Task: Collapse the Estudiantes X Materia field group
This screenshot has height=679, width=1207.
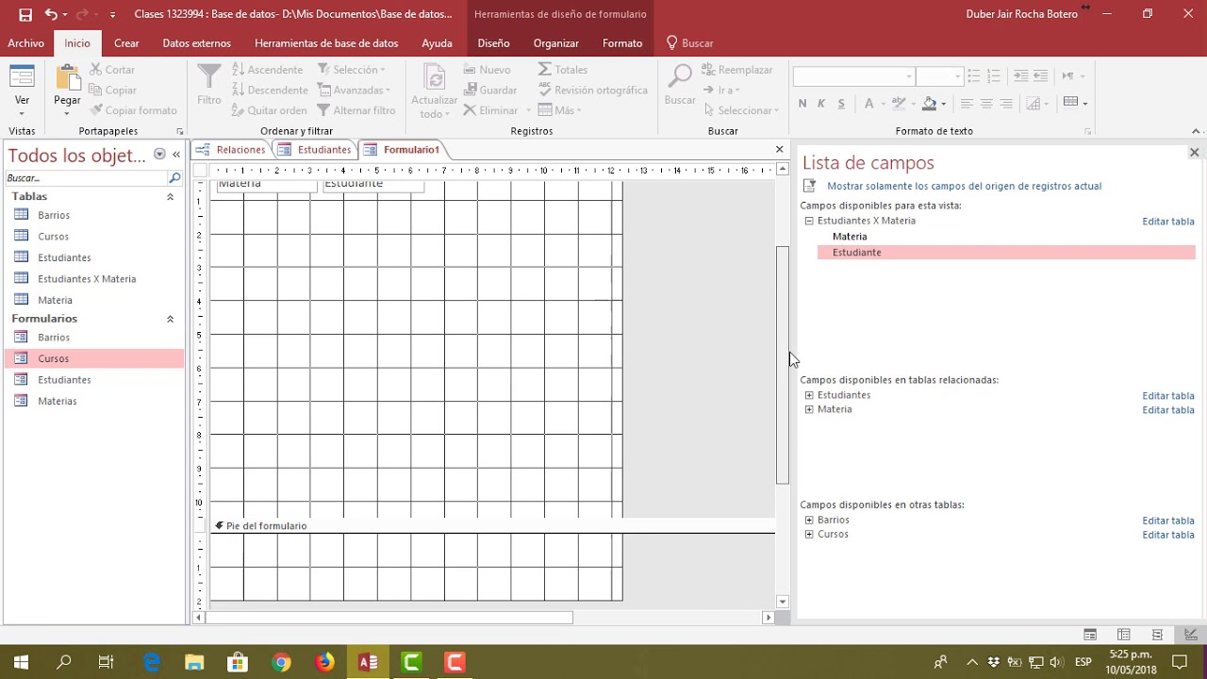Action: click(x=809, y=221)
